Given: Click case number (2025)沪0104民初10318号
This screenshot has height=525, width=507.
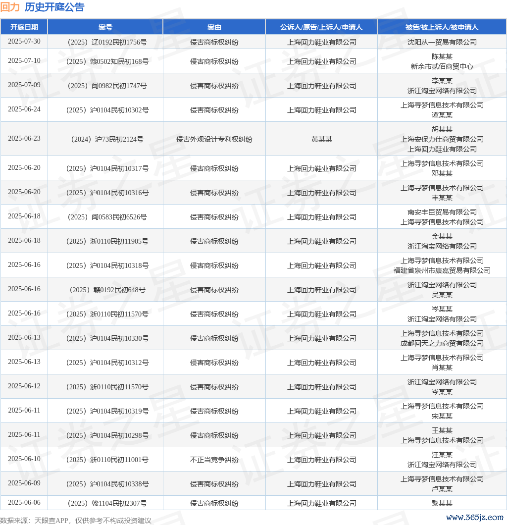Looking at the screenshot, I should [107, 265].
